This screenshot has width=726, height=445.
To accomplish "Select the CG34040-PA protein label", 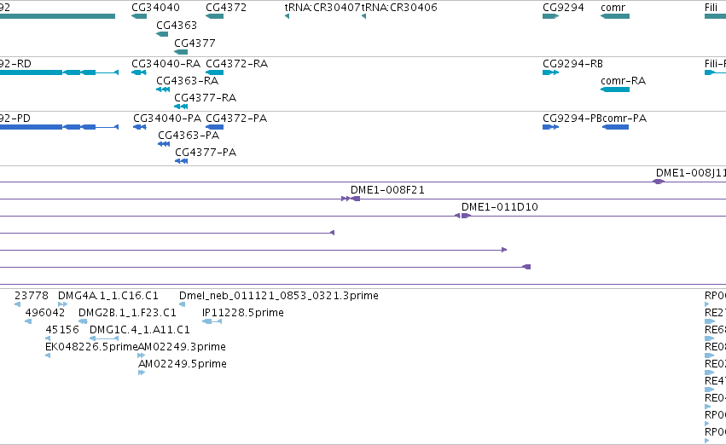I will pyautogui.click(x=167, y=118).
